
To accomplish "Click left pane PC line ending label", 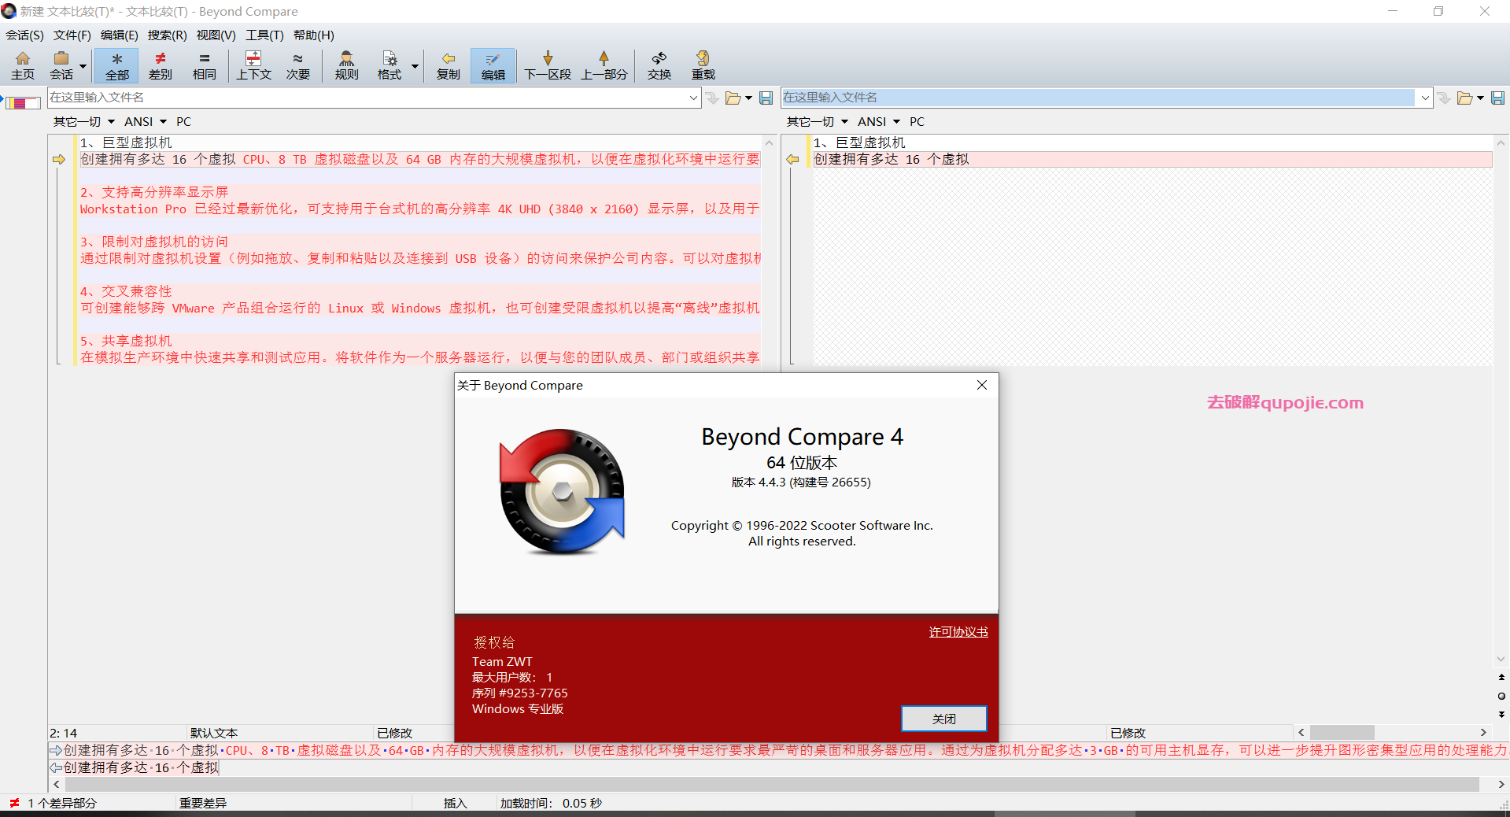I will point(183,121).
